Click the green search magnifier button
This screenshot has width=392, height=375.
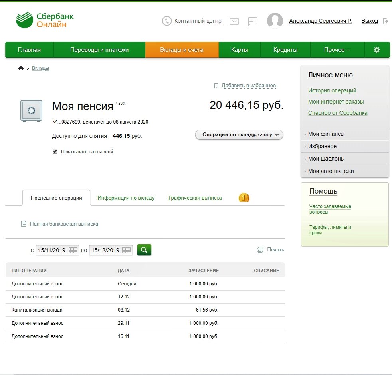click(x=144, y=250)
